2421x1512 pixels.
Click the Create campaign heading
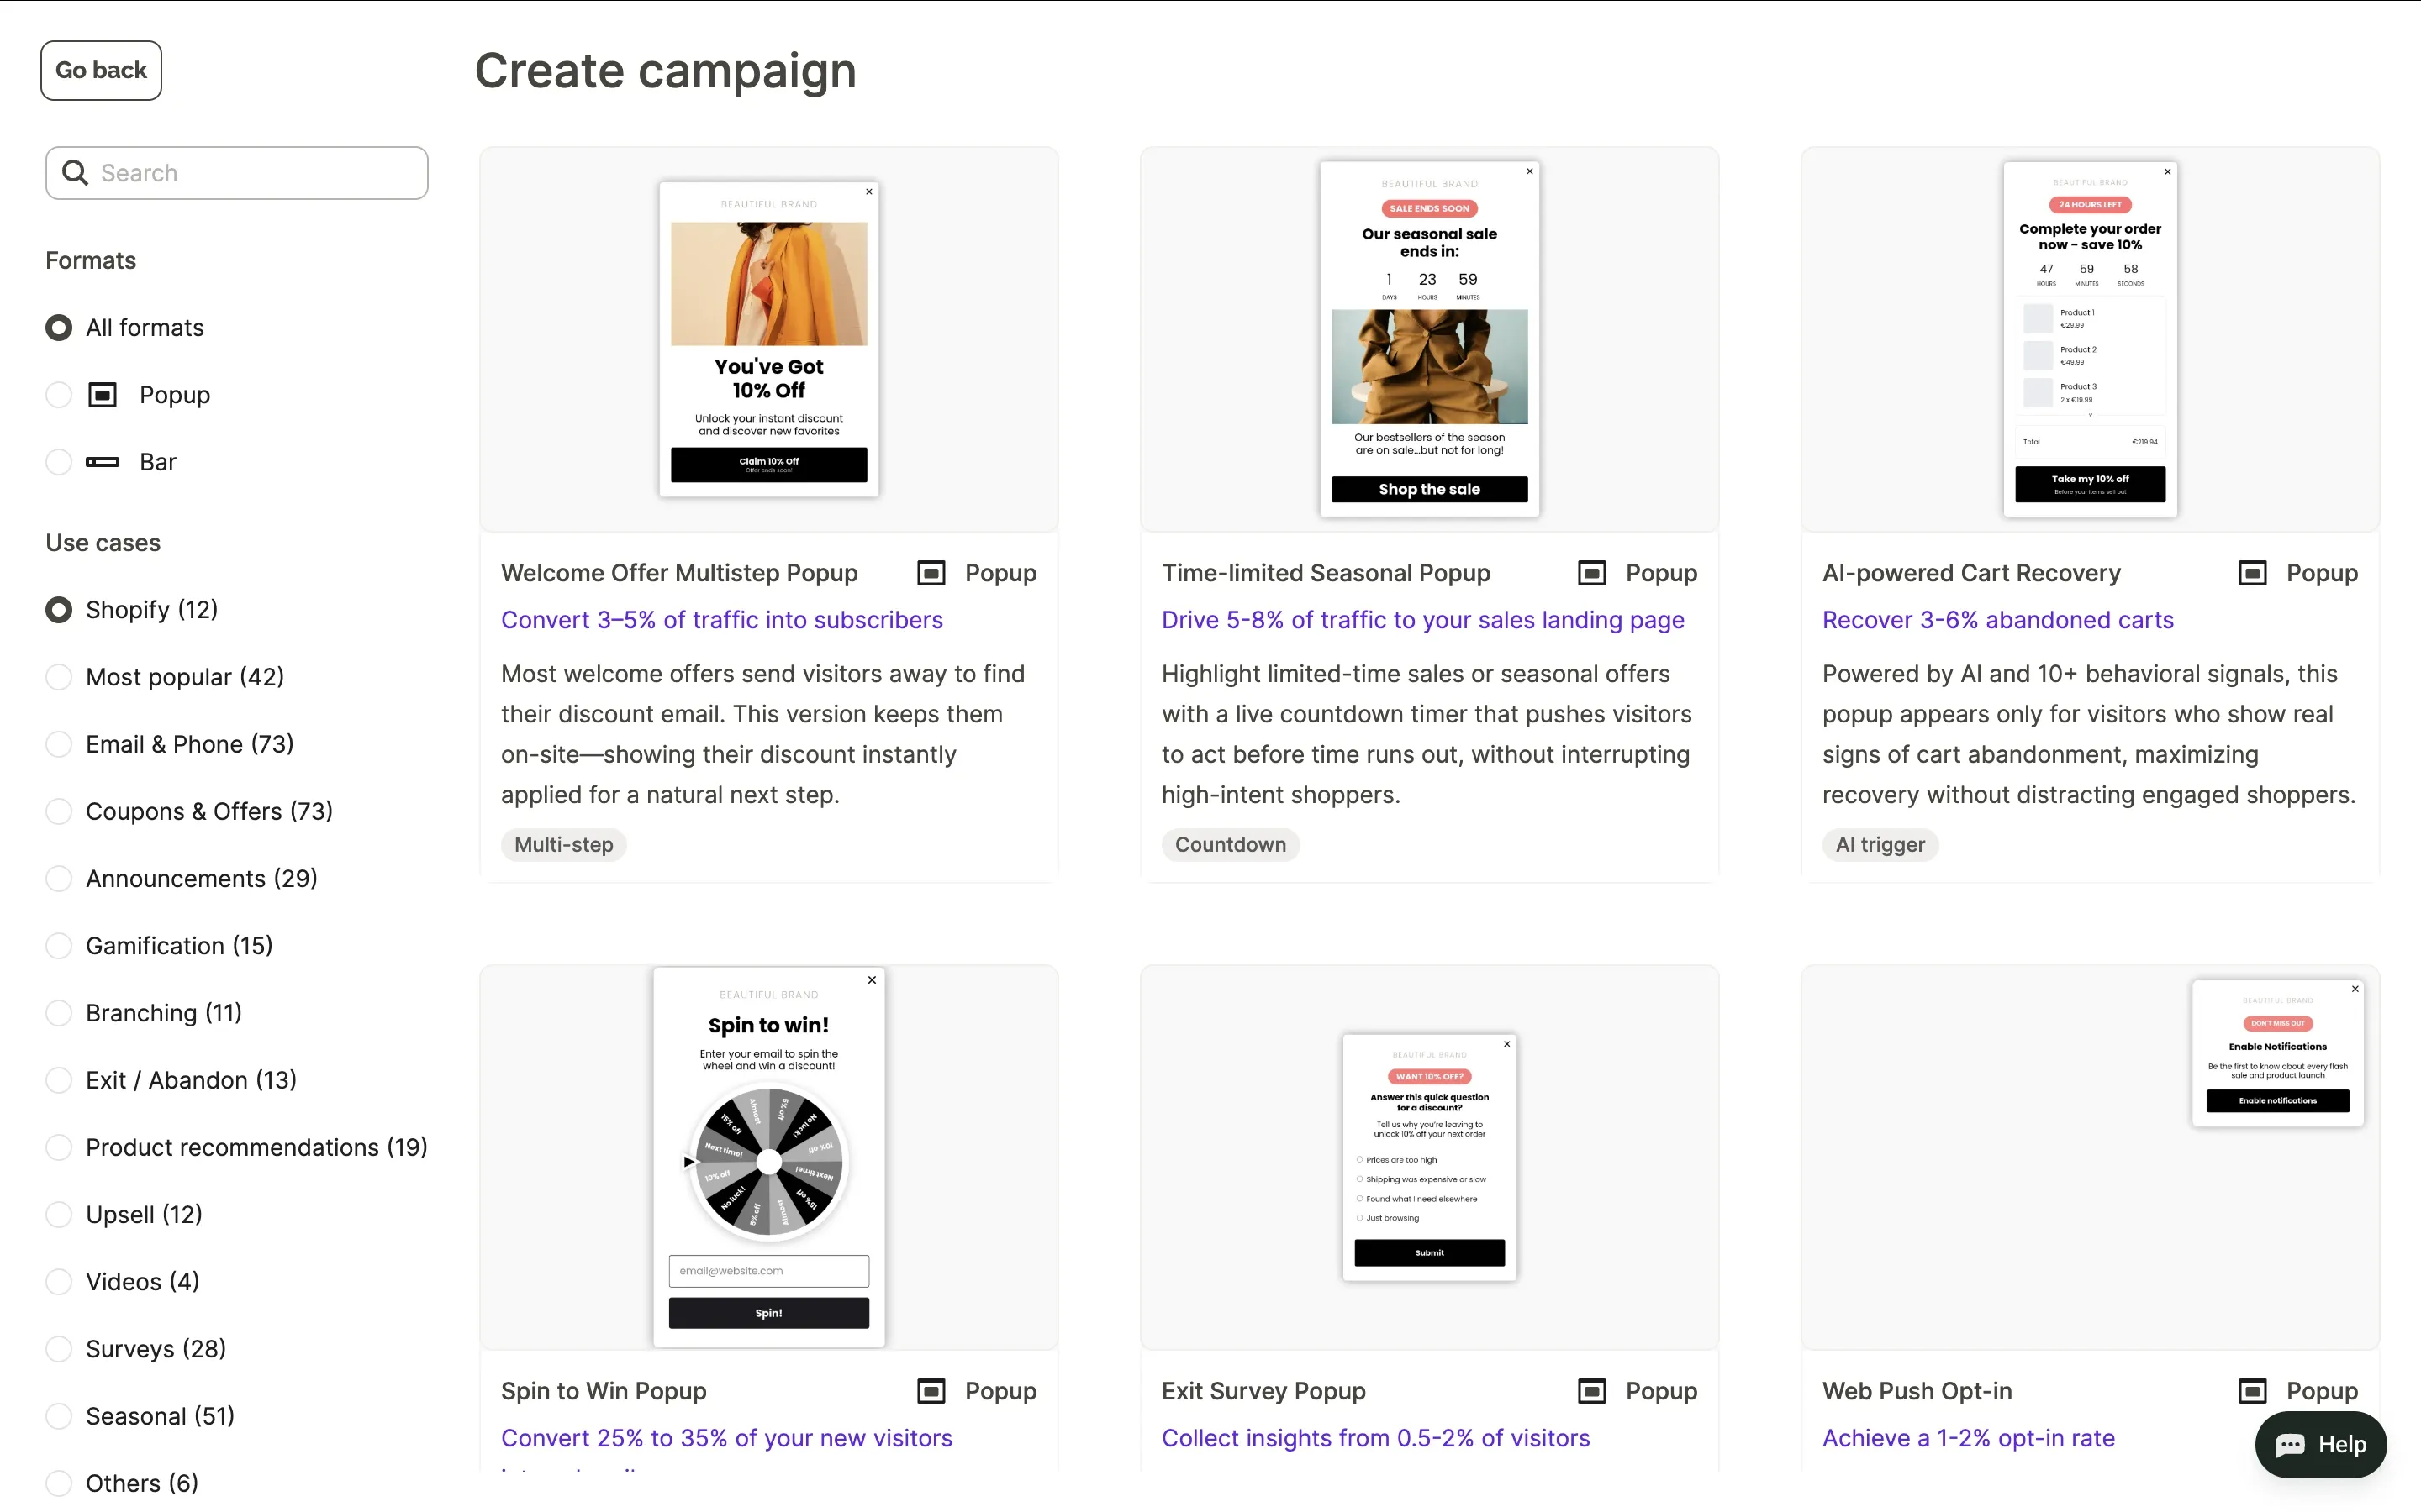pos(665,71)
